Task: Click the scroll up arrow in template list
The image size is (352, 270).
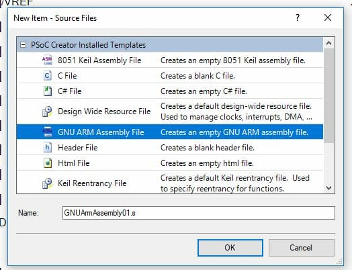Action: [328, 43]
